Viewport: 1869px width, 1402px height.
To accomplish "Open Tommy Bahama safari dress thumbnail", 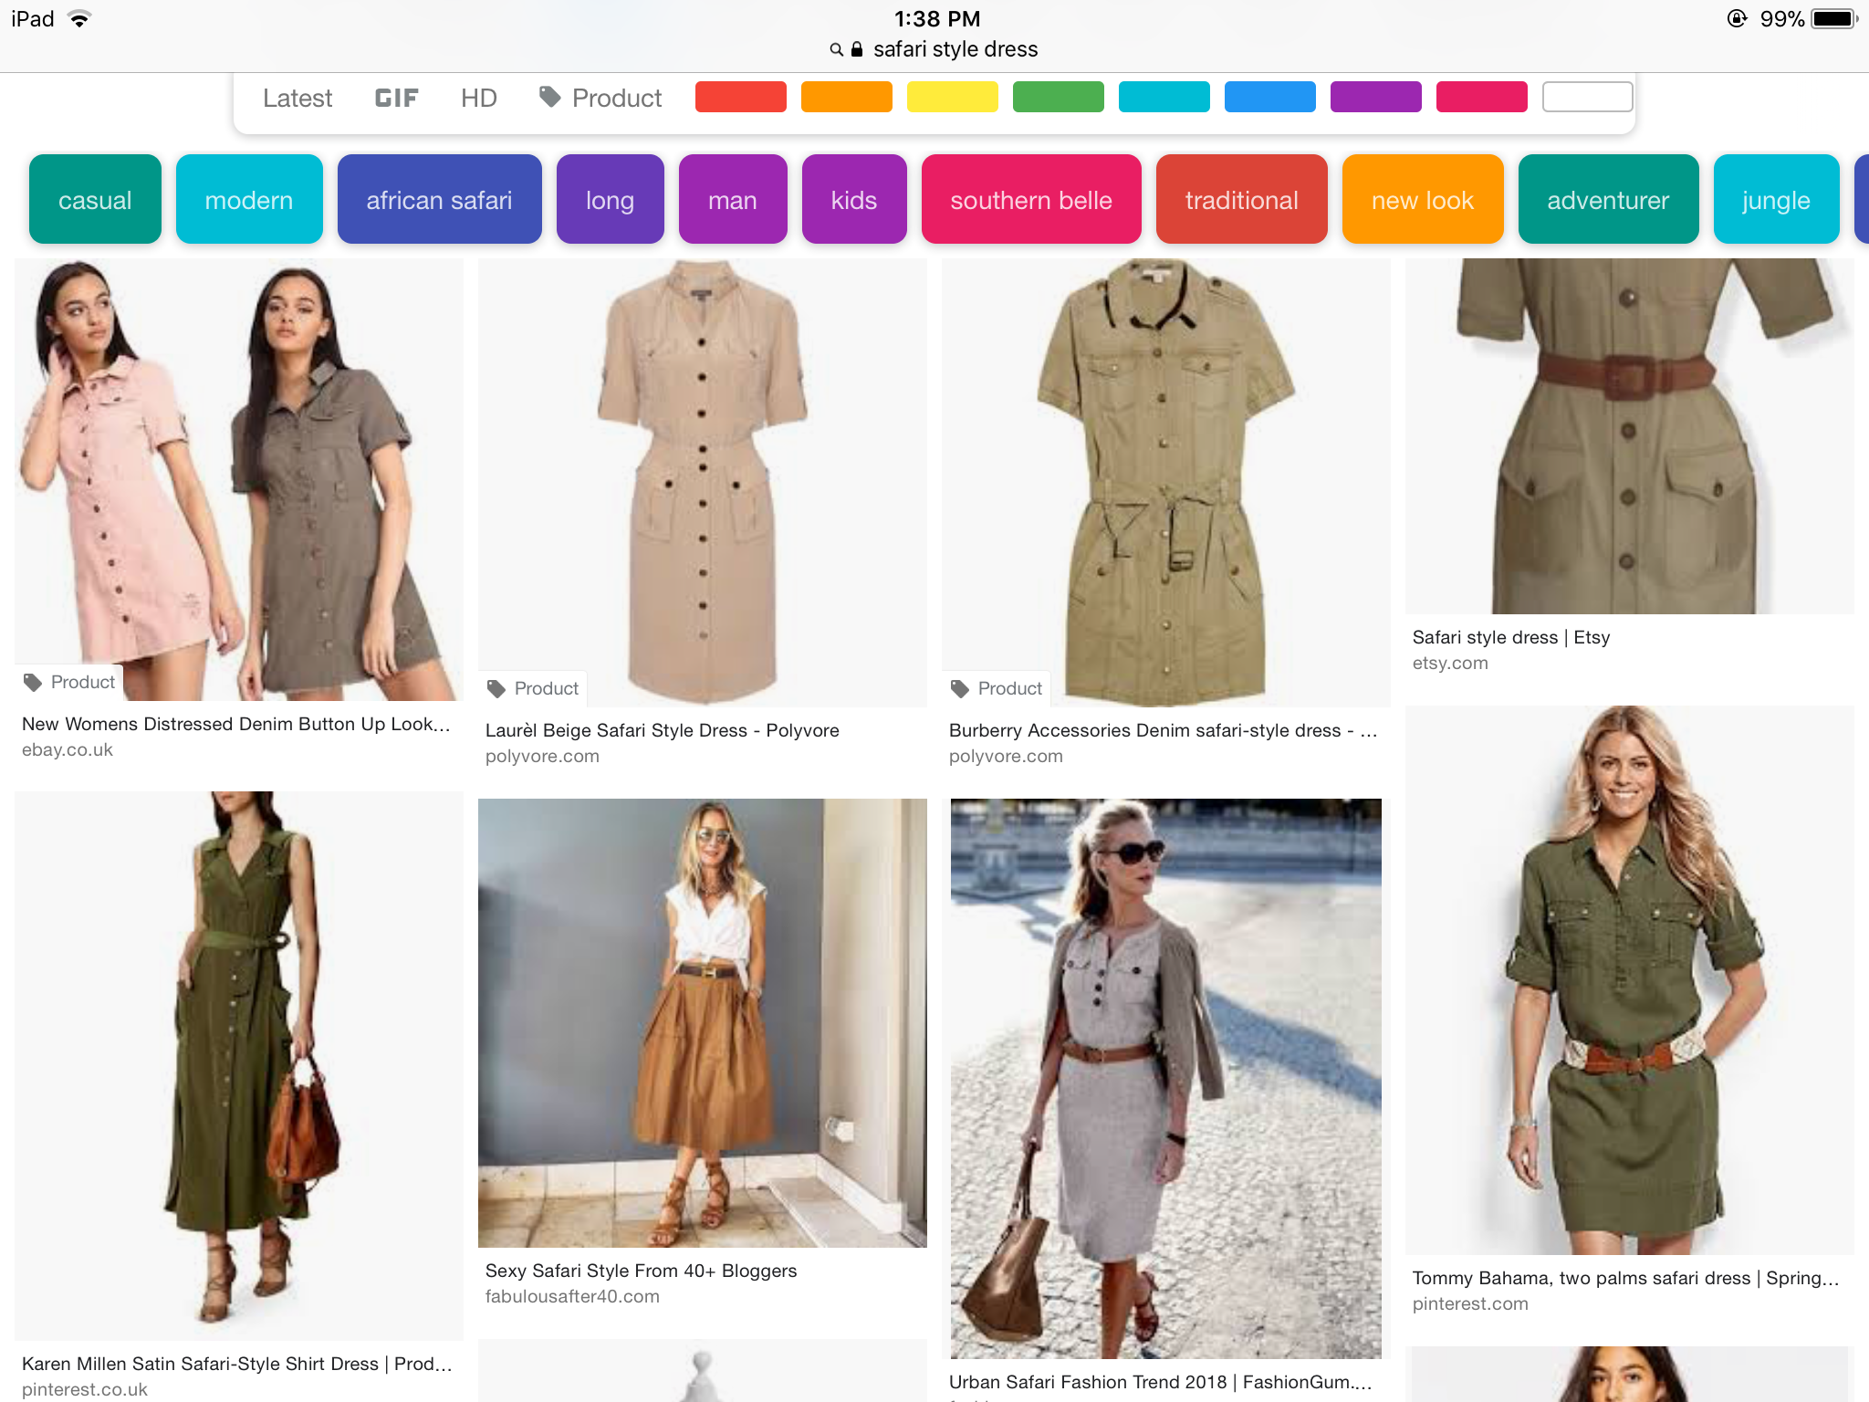I will click(1629, 979).
